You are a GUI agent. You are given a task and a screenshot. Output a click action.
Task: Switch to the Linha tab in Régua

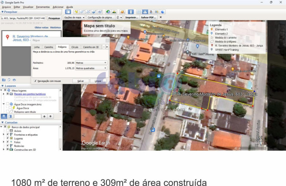[37, 47]
